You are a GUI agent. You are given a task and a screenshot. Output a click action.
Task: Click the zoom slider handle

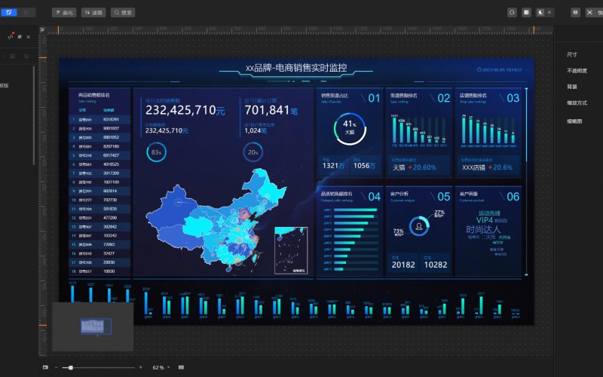71,368
